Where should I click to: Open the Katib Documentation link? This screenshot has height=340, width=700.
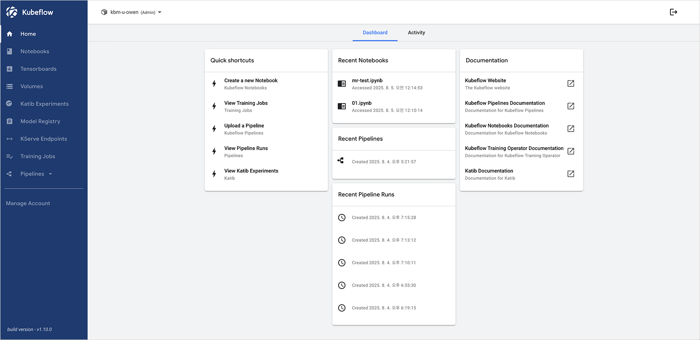click(x=521, y=174)
